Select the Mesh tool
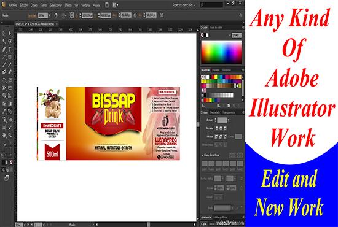Screen dimensions: 338x227 point(4,104)
